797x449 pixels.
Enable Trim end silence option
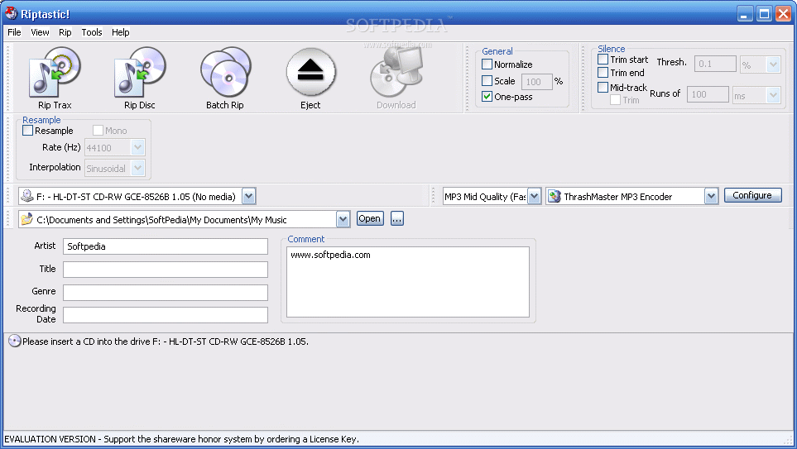click(603, 72)
